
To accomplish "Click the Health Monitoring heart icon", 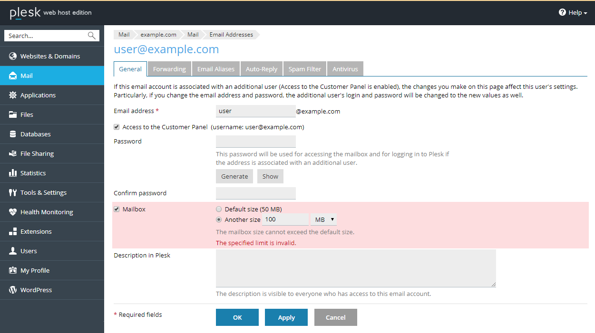I will point(13,212).
